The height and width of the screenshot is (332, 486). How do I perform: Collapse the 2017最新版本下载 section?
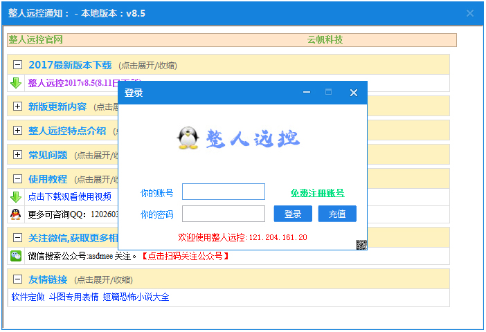(x=18, y=65)
